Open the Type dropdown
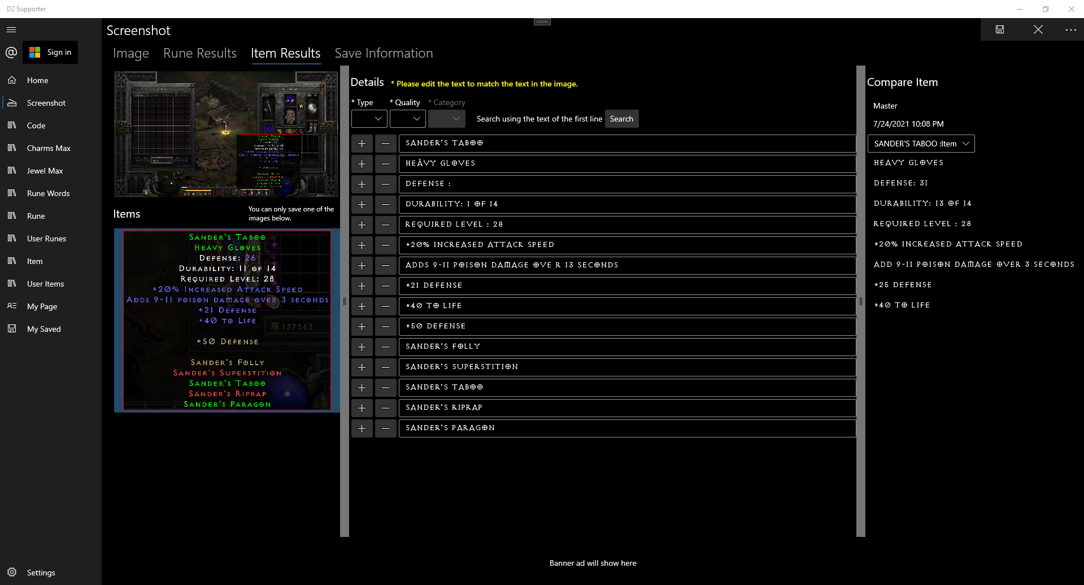 tap(369, 119)
